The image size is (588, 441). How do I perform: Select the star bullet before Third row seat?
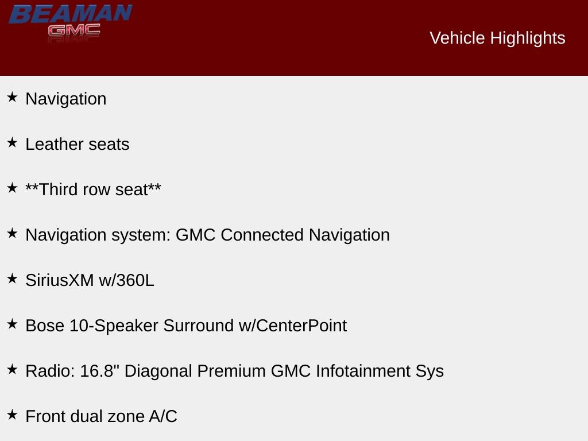pyautogui.click(x=12, y=188)
